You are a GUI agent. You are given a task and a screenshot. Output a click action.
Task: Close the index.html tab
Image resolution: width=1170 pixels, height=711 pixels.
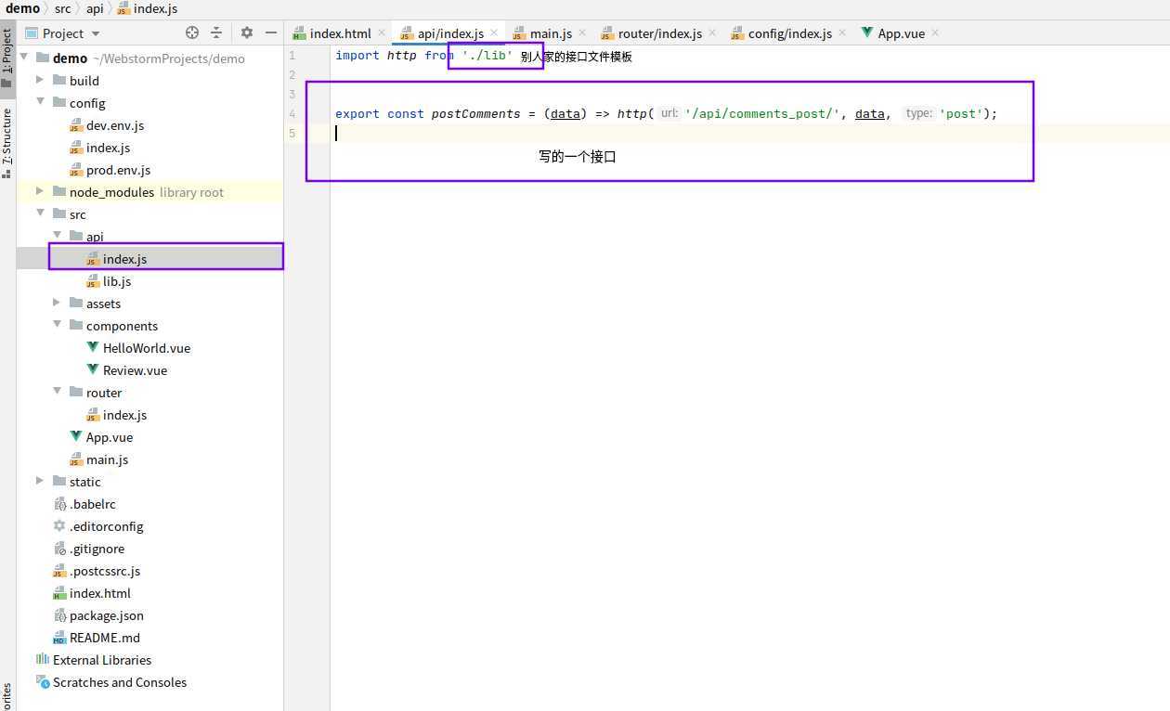point(383,33)
